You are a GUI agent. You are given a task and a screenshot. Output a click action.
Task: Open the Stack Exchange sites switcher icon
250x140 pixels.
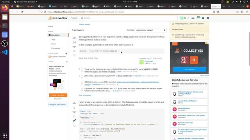pos(208,18)
